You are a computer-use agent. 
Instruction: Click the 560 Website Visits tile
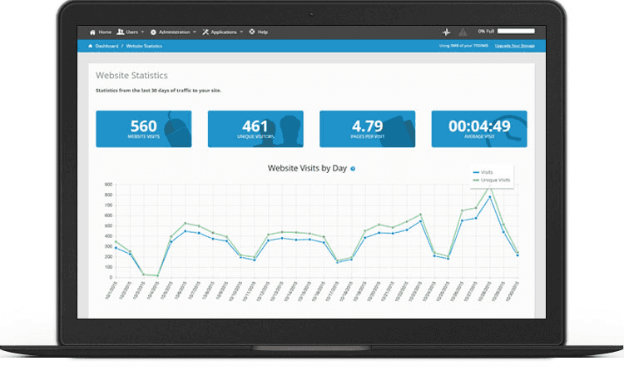(x=143, y=129)
